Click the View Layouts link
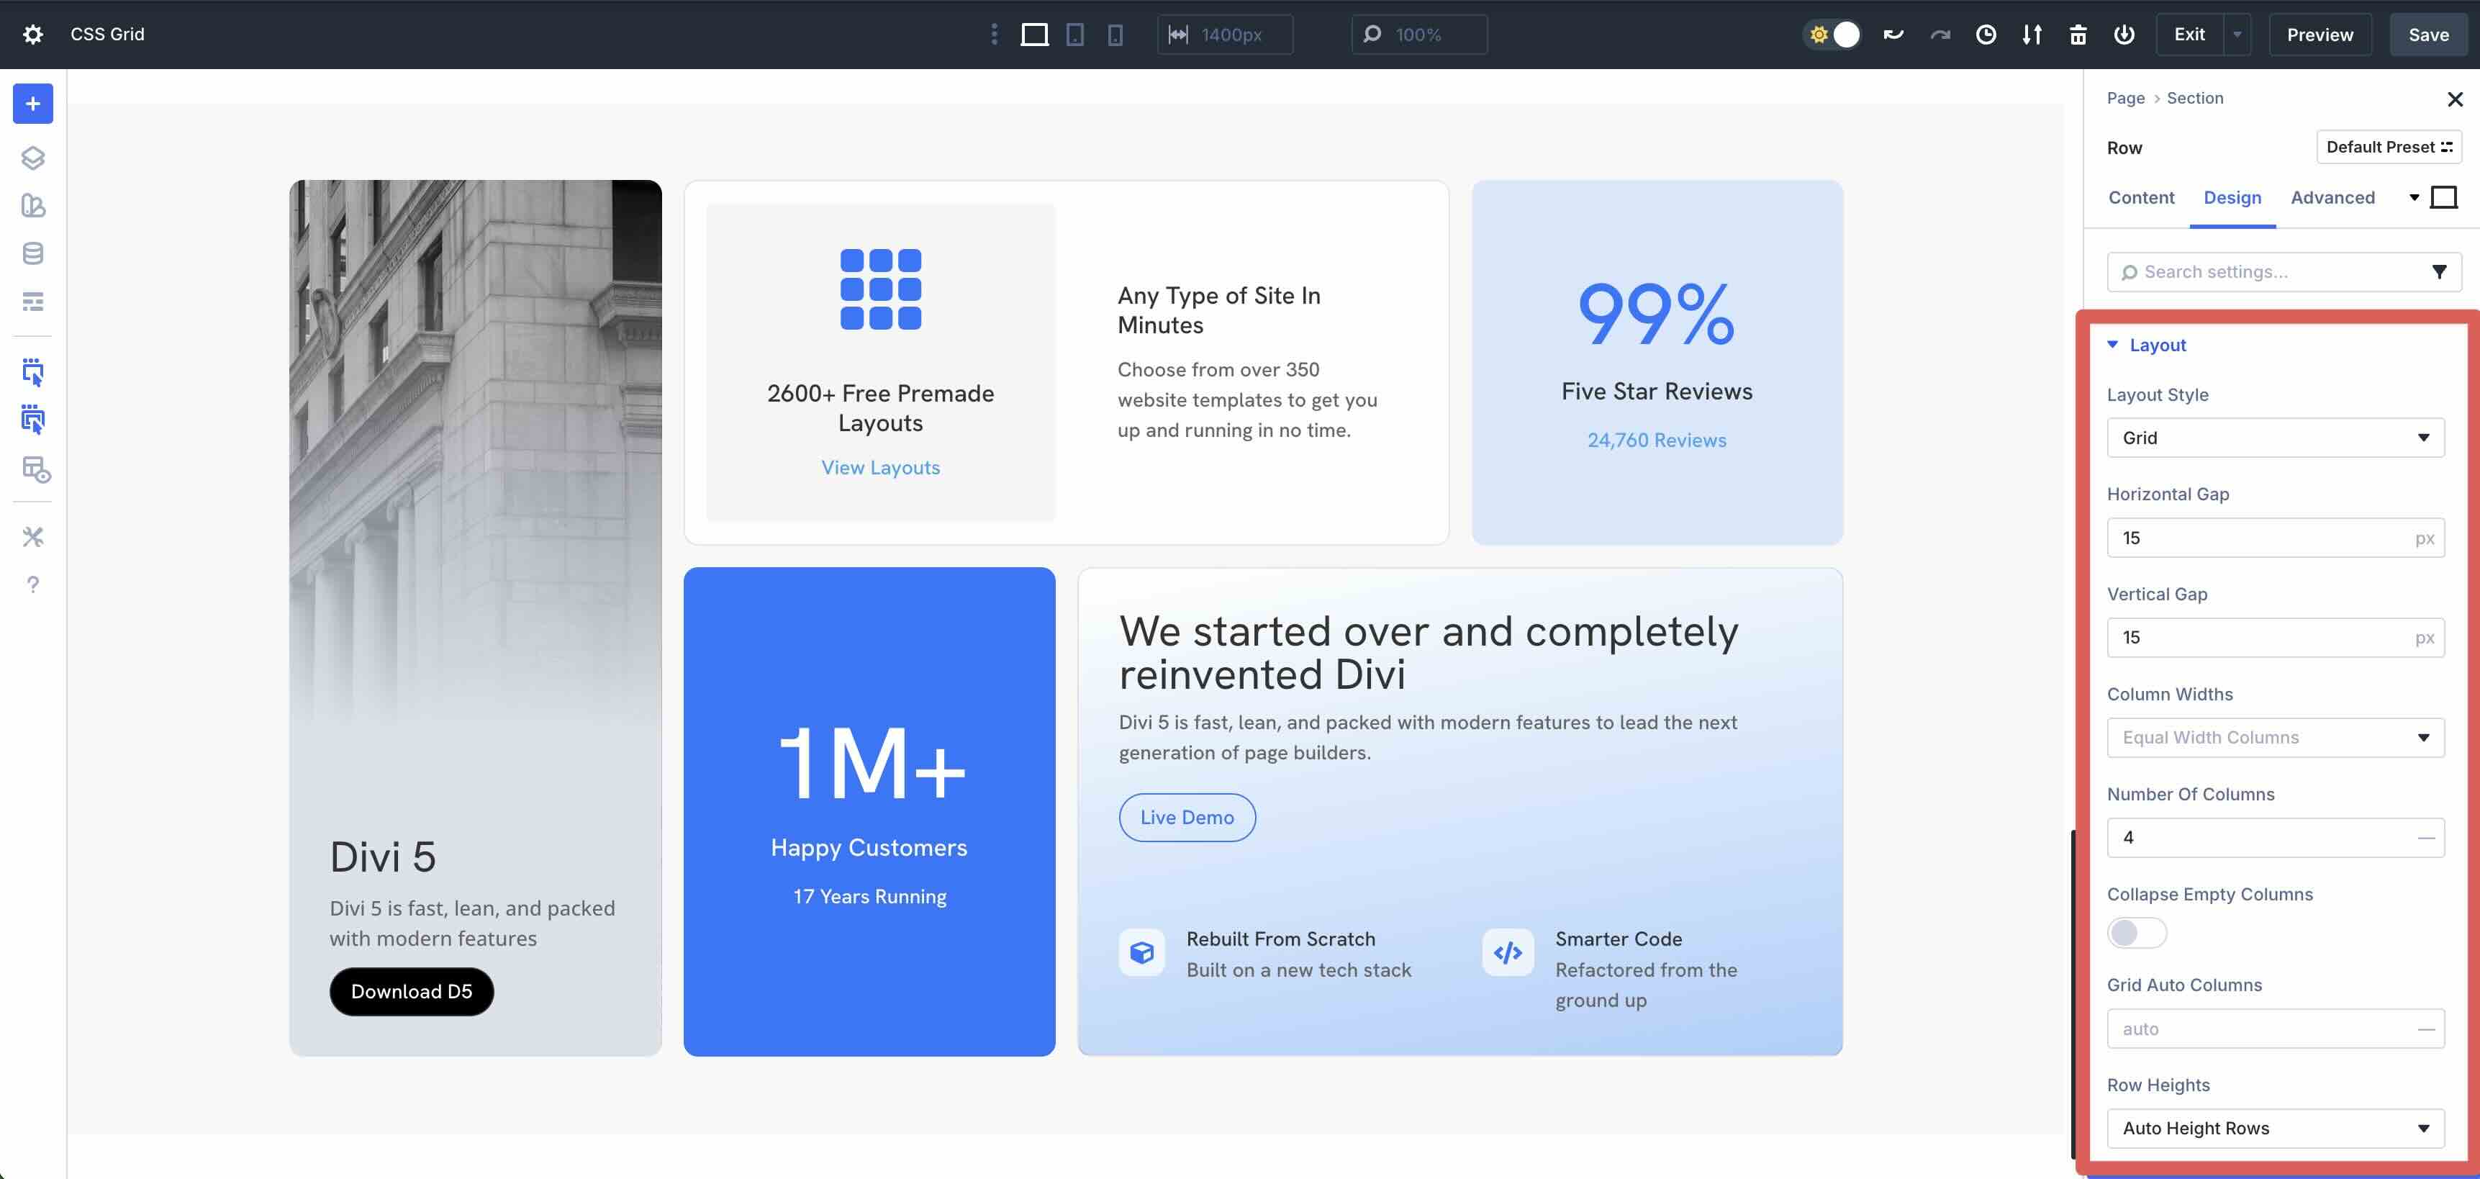This screenshot has height=1179, width=2480. pyautogui.click(x=880, y=467)
